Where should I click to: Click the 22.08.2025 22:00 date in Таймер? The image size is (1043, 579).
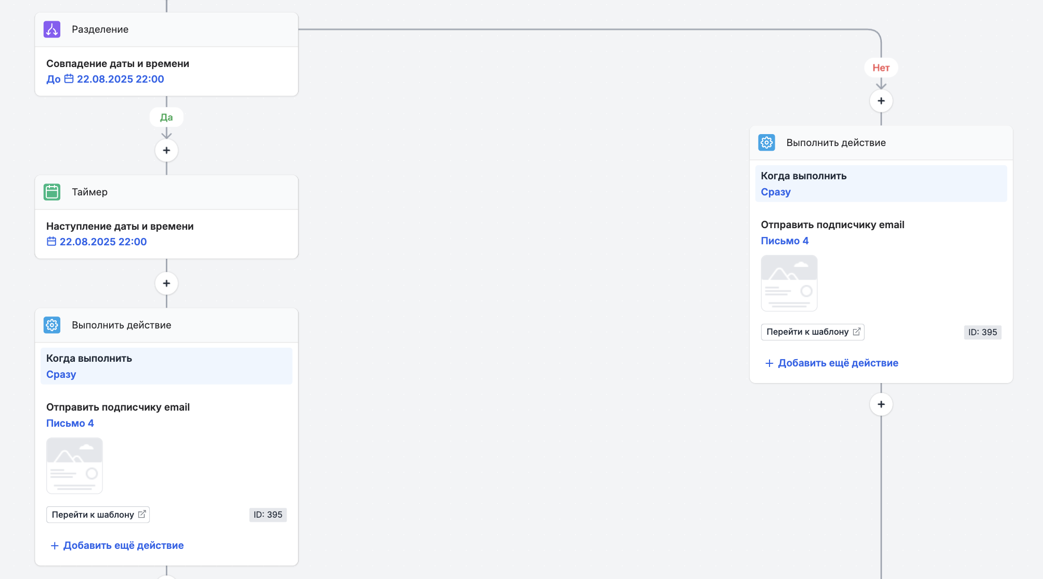point(103,241)
